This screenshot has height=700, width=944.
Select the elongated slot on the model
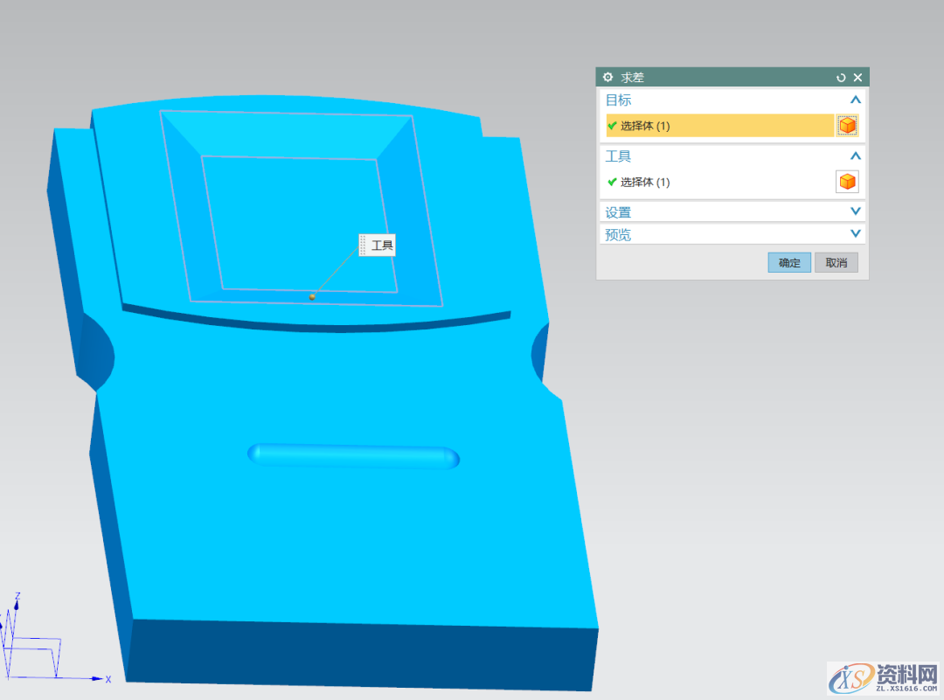tap(354, 456)
